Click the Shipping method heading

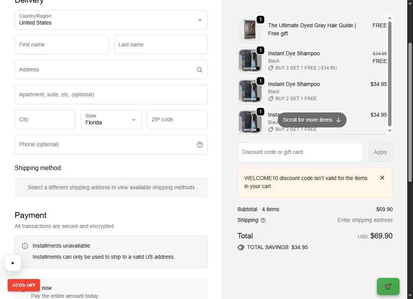[38, 168]
